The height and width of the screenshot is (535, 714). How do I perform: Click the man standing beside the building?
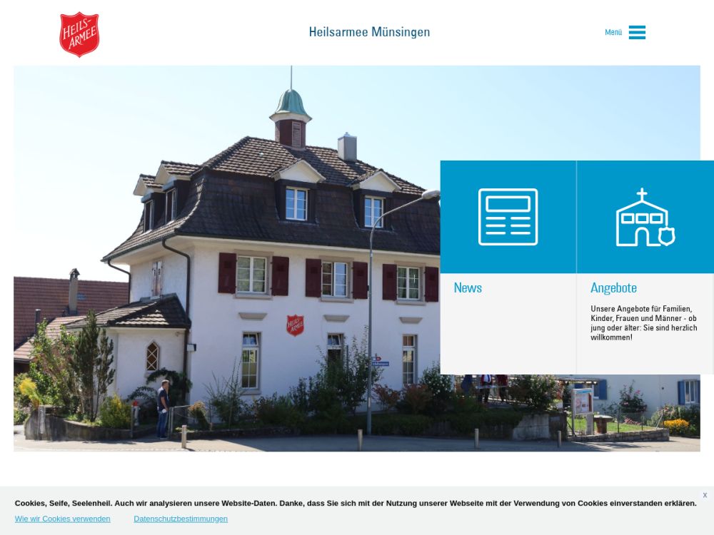click(163, 408)
